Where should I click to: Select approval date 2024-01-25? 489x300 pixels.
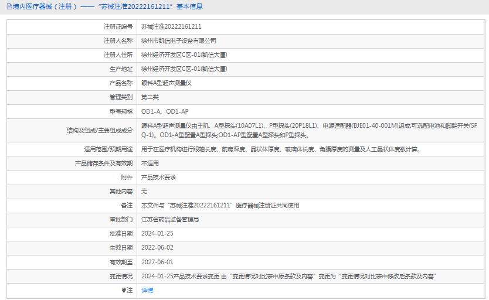click(x=157, y=234)
